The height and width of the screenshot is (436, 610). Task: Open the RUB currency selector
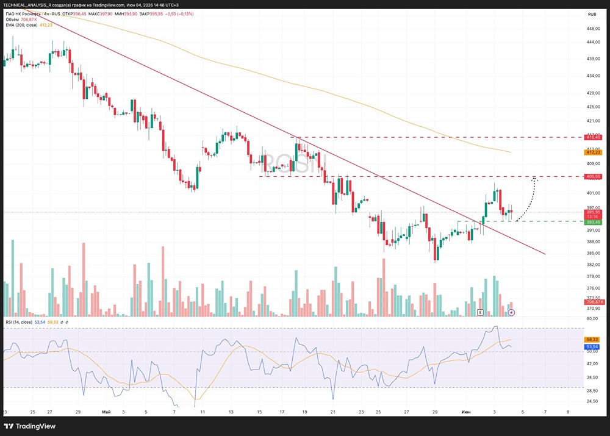tap(592, 15)
